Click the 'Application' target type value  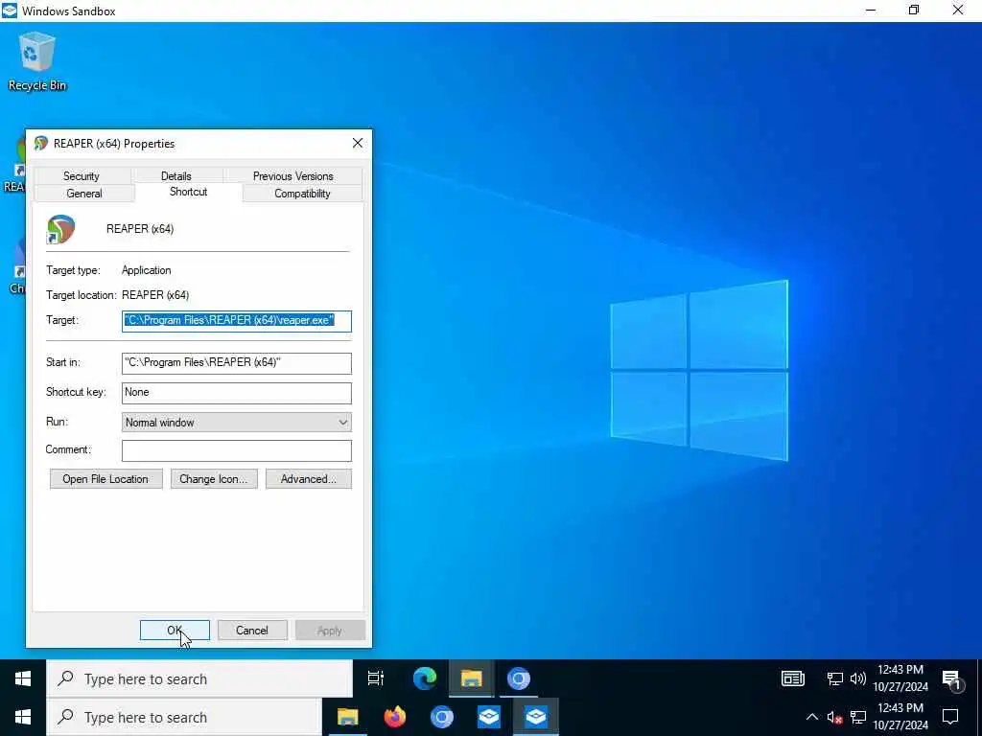coord(147,270)
